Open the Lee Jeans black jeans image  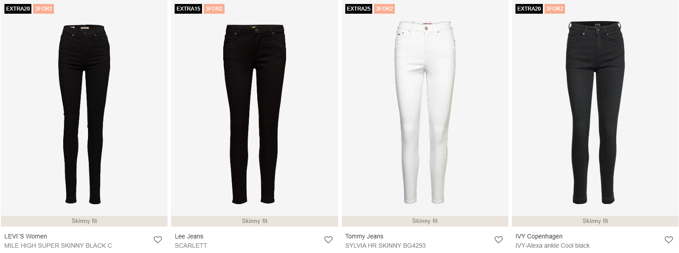pos(255,115)
